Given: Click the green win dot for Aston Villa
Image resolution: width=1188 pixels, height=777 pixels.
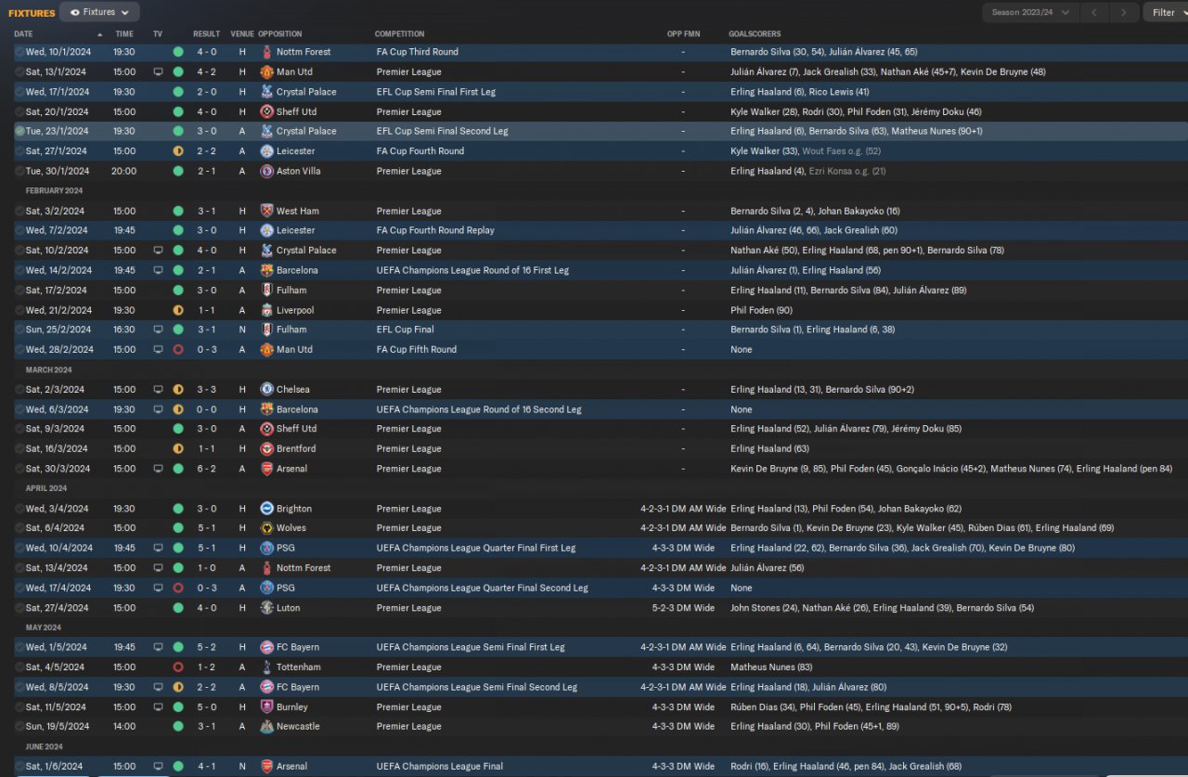Looking at the screenshot, I should point(178,171).
